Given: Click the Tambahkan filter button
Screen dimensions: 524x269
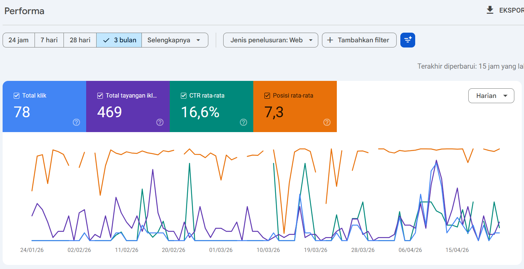Looking at the screenshot, I should tap(359, 40).
